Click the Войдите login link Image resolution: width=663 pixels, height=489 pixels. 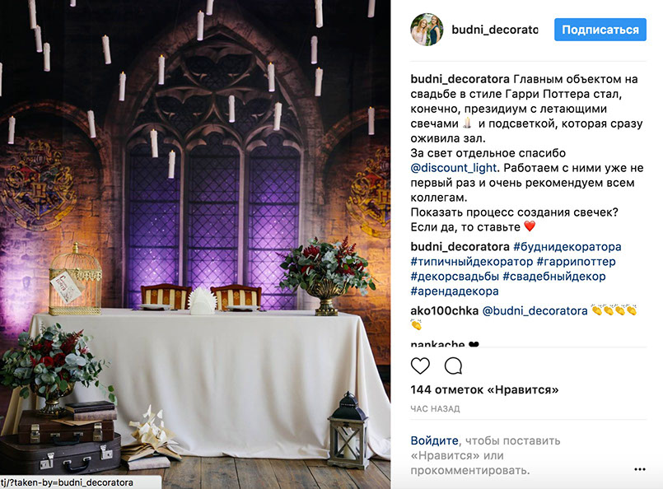[434, 440]
